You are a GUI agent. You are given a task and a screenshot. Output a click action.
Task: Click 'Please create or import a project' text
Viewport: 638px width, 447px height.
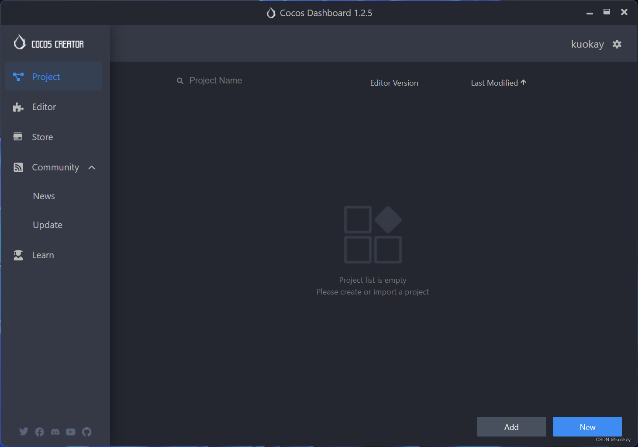point(372,292)
